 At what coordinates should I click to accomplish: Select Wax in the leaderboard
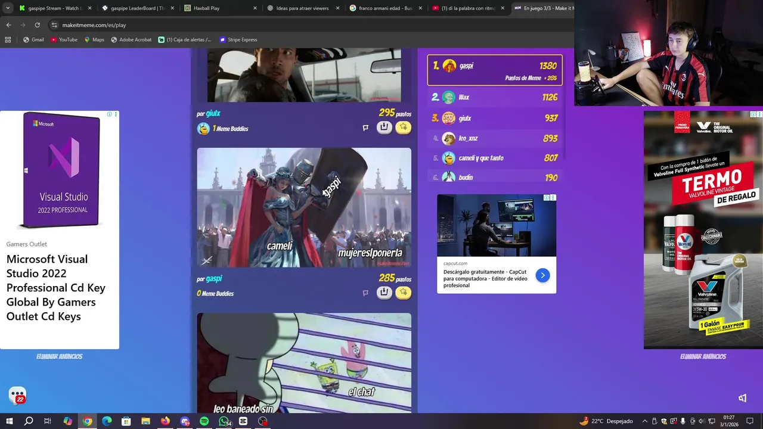(x=495, y=97)
